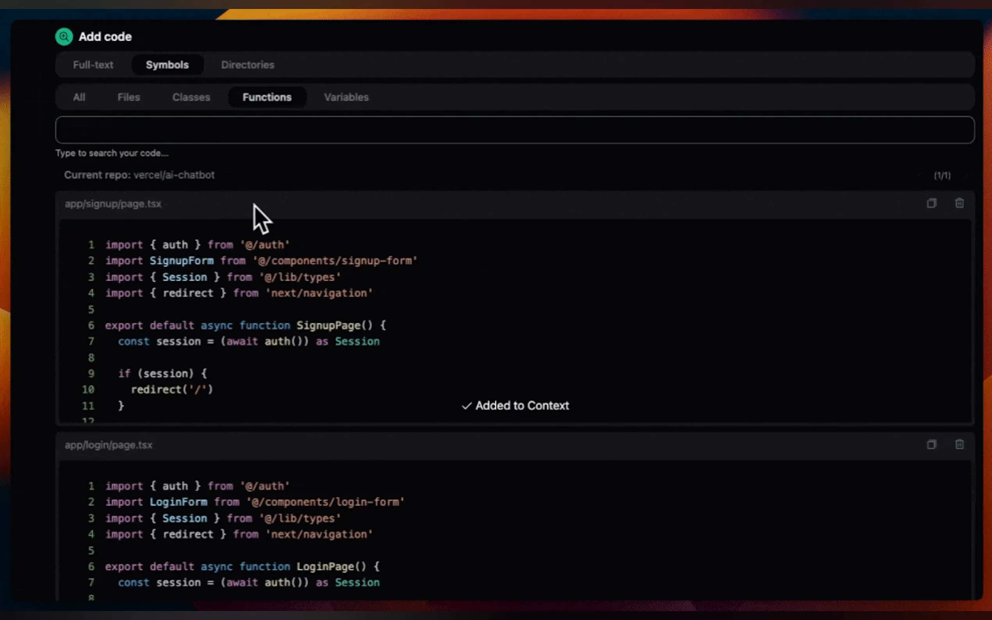The height and width of the screenshot is (620, 992).
Task: Click the app/login/page.tsx file path header
Action: 109,445
